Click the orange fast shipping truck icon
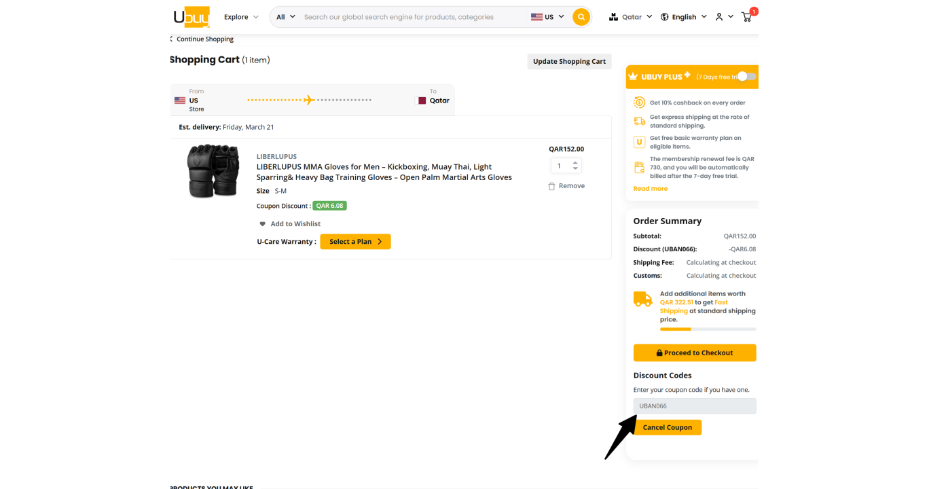The image size is (929, 489). click(642, 299)
